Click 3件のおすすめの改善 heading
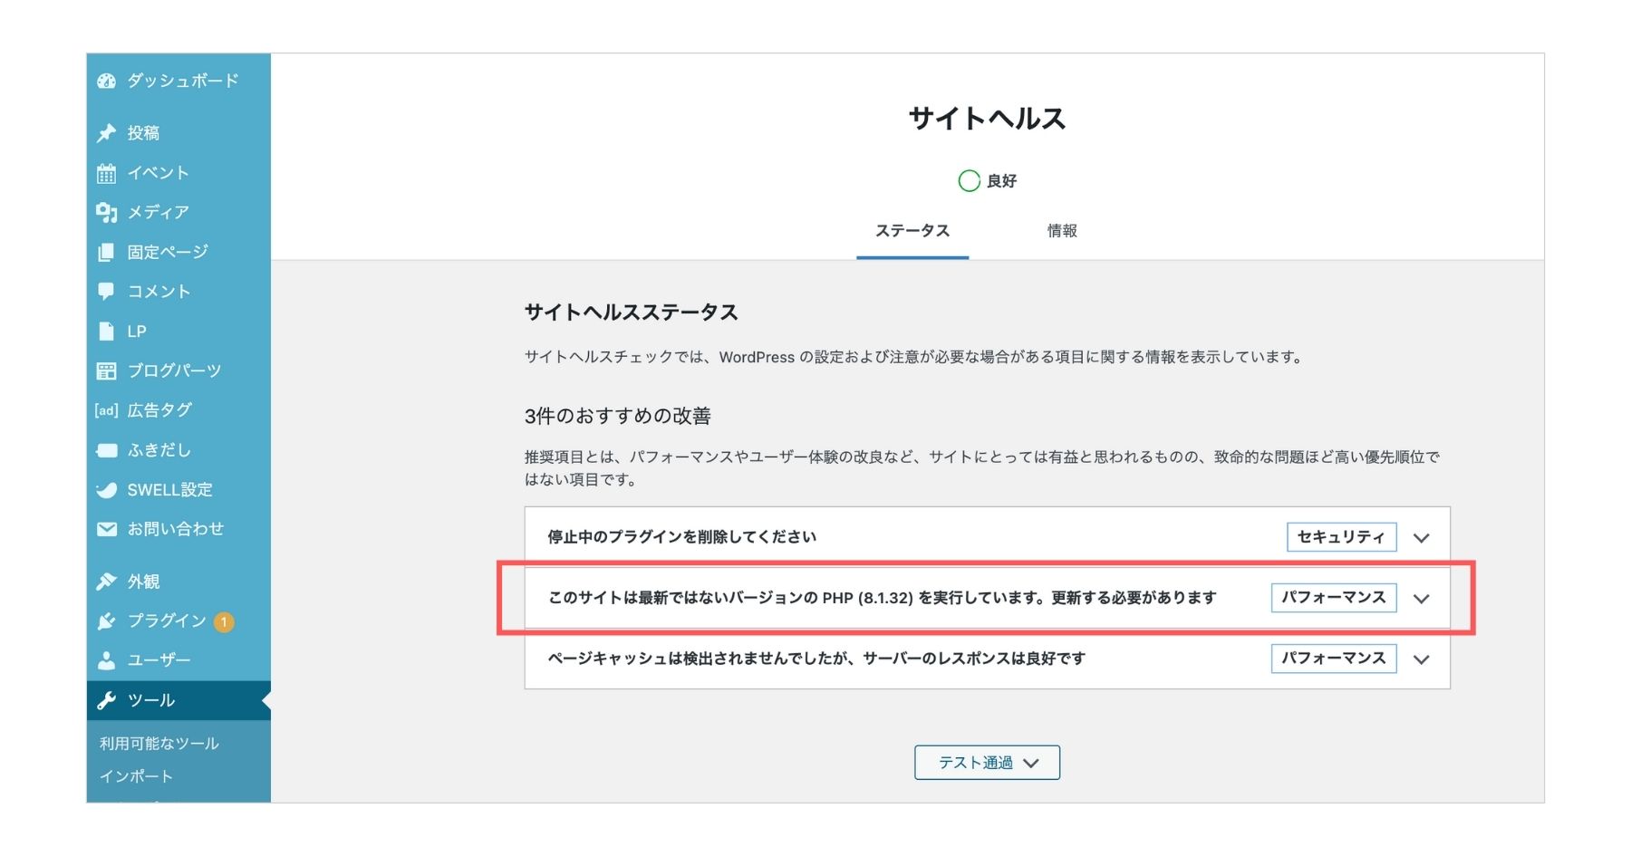This screenshot has width=1631, height=856. [618, 417]
